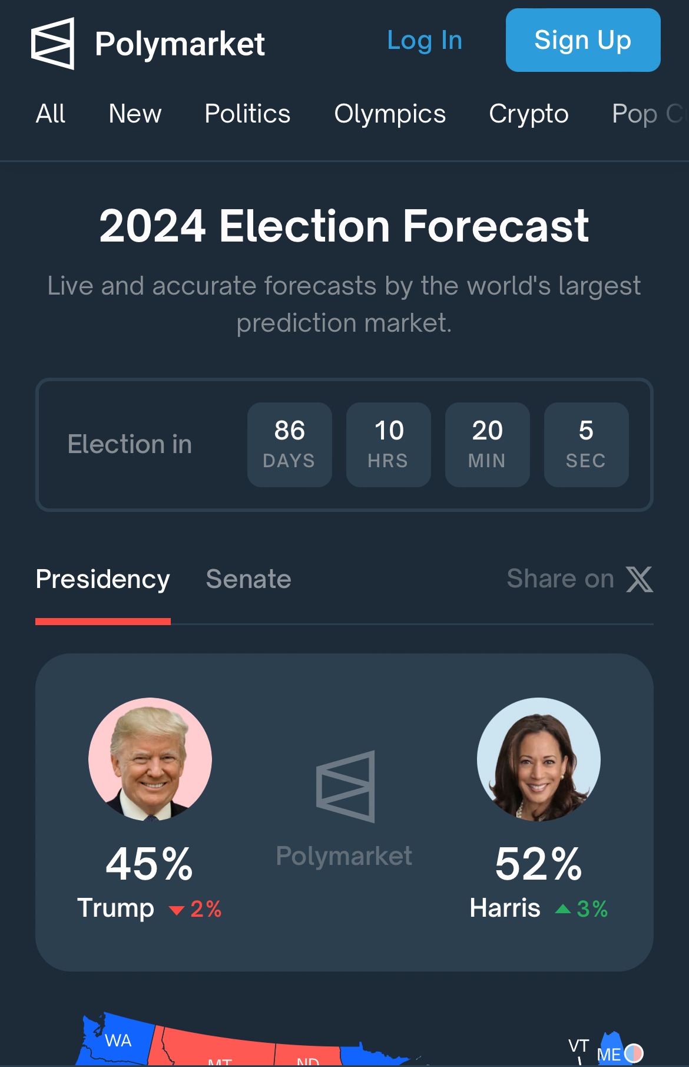
Task: Open the Log In link
Action: click(x=425, y=41)
